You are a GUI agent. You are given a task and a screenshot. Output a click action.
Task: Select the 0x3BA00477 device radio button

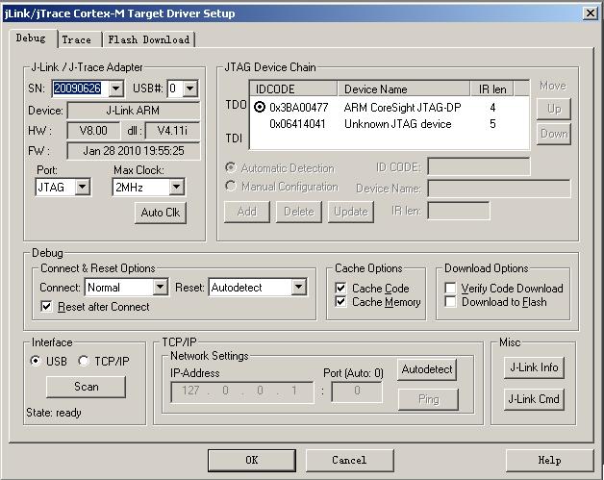pos(260,107)
